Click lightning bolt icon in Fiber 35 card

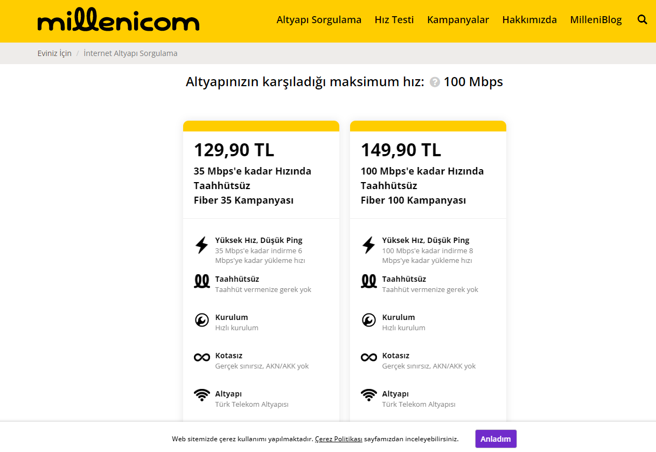coord(201,245)
